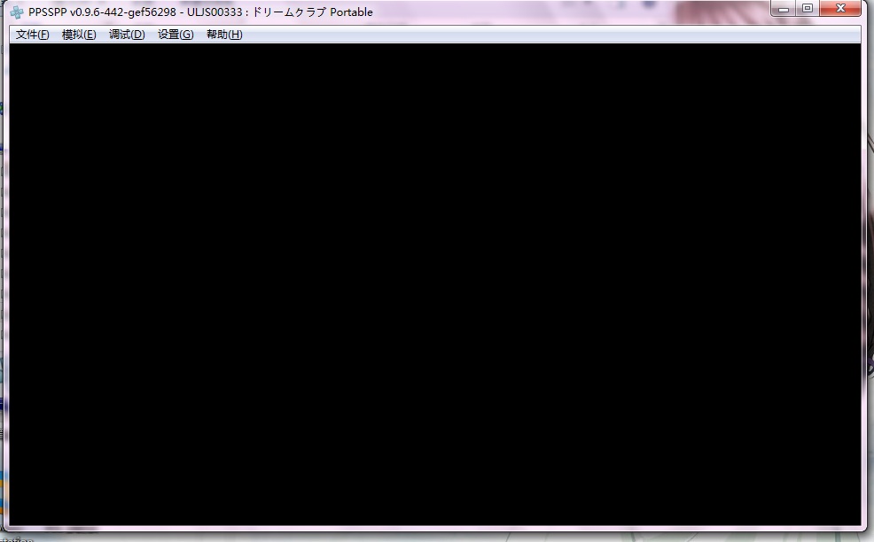Screen dimensions: 874x542
Task: Minimize the PPSSPP window
Action: tap(784, 9)
